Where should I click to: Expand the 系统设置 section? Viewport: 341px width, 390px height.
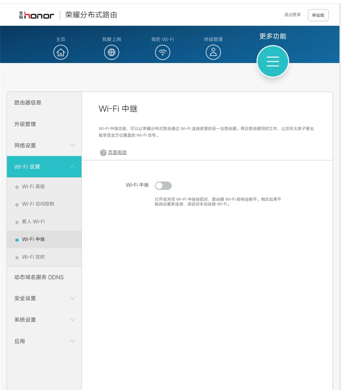[x=72, y=320]
